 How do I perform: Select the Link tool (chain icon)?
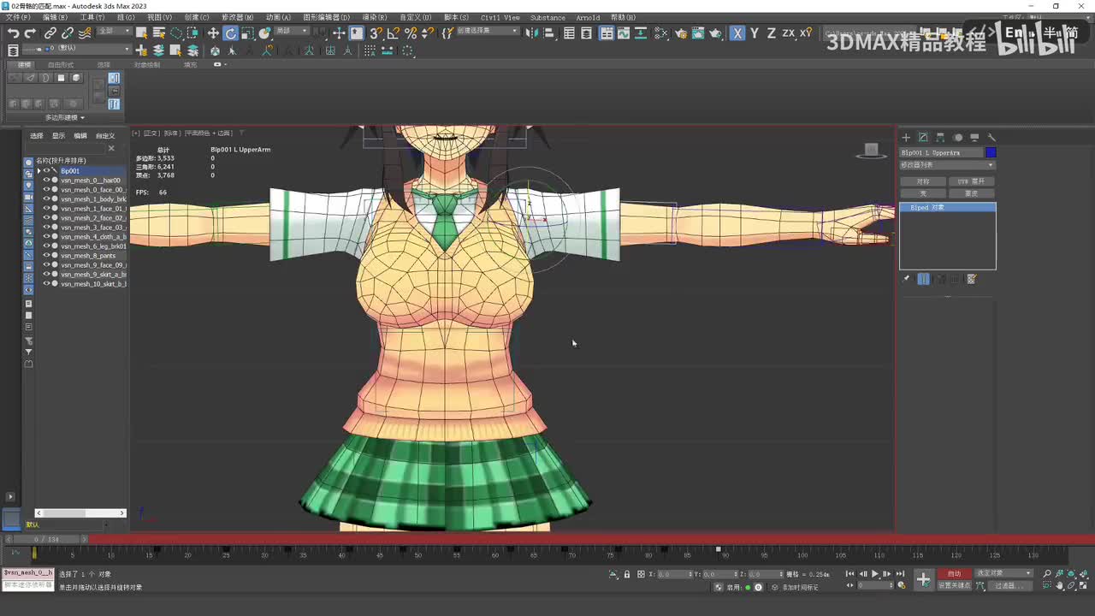(x=50, y=33)
